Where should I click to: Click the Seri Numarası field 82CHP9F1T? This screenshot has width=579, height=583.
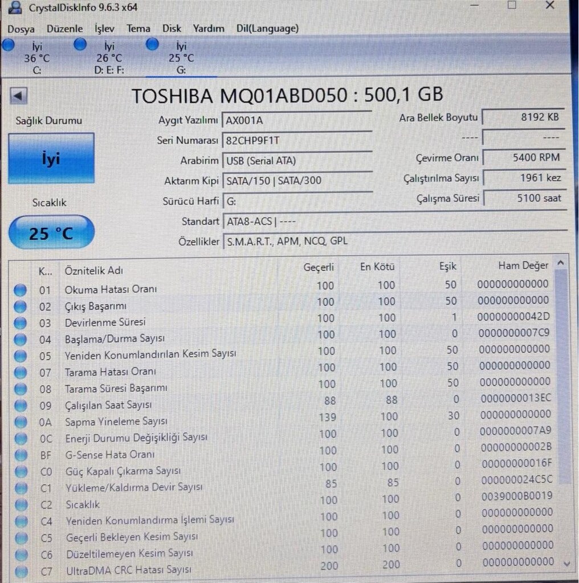pos(297,141)
